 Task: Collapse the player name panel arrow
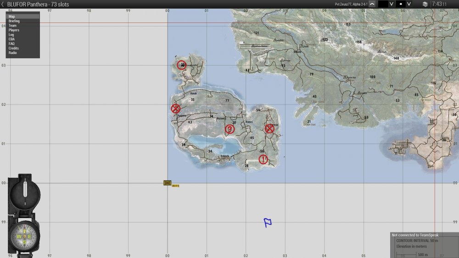click(x=372, y=4)
